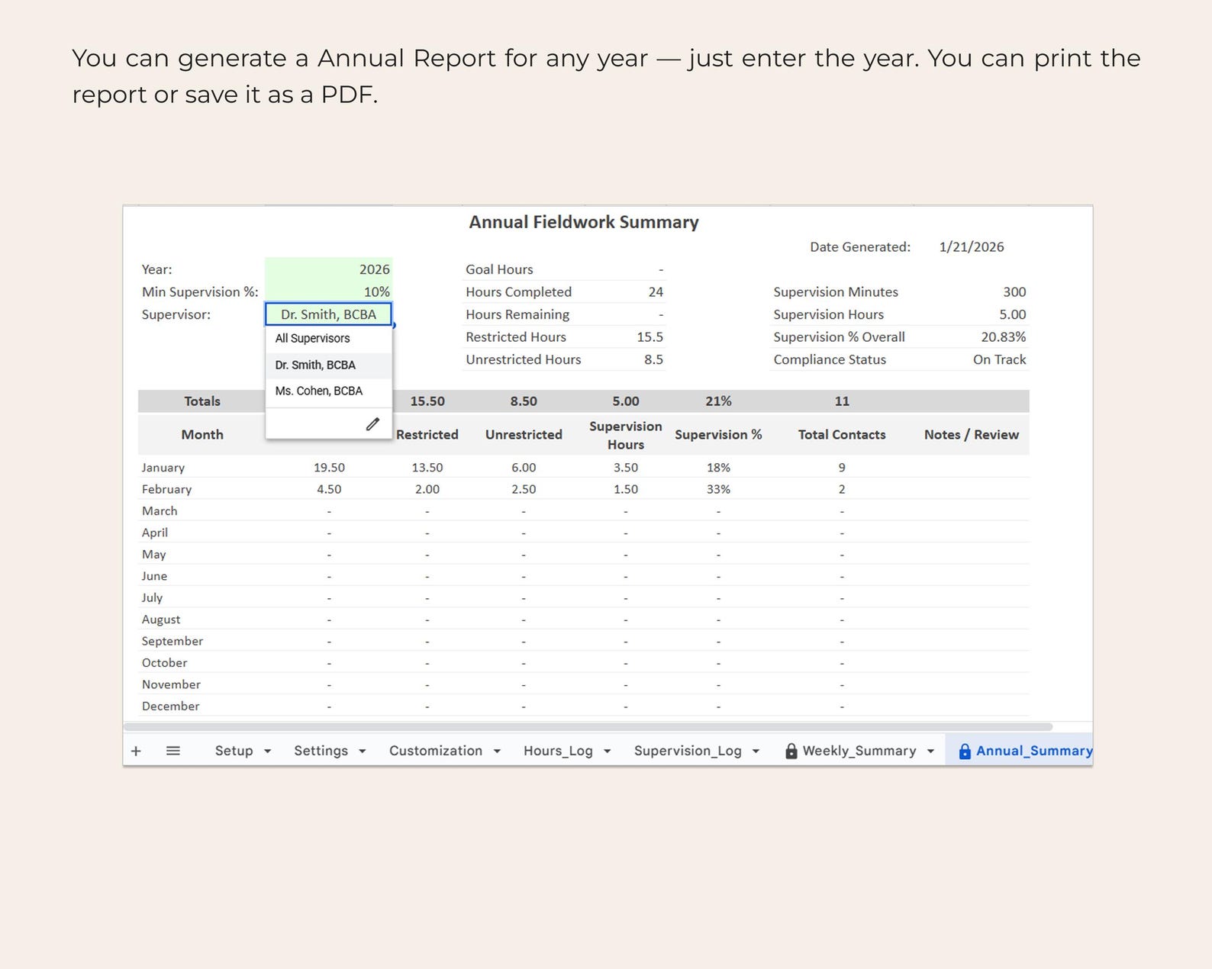Click the lock icon on Annual_Summary tab
The image size is (1212, 969).
pyautogui.click(x=965, y=751)
